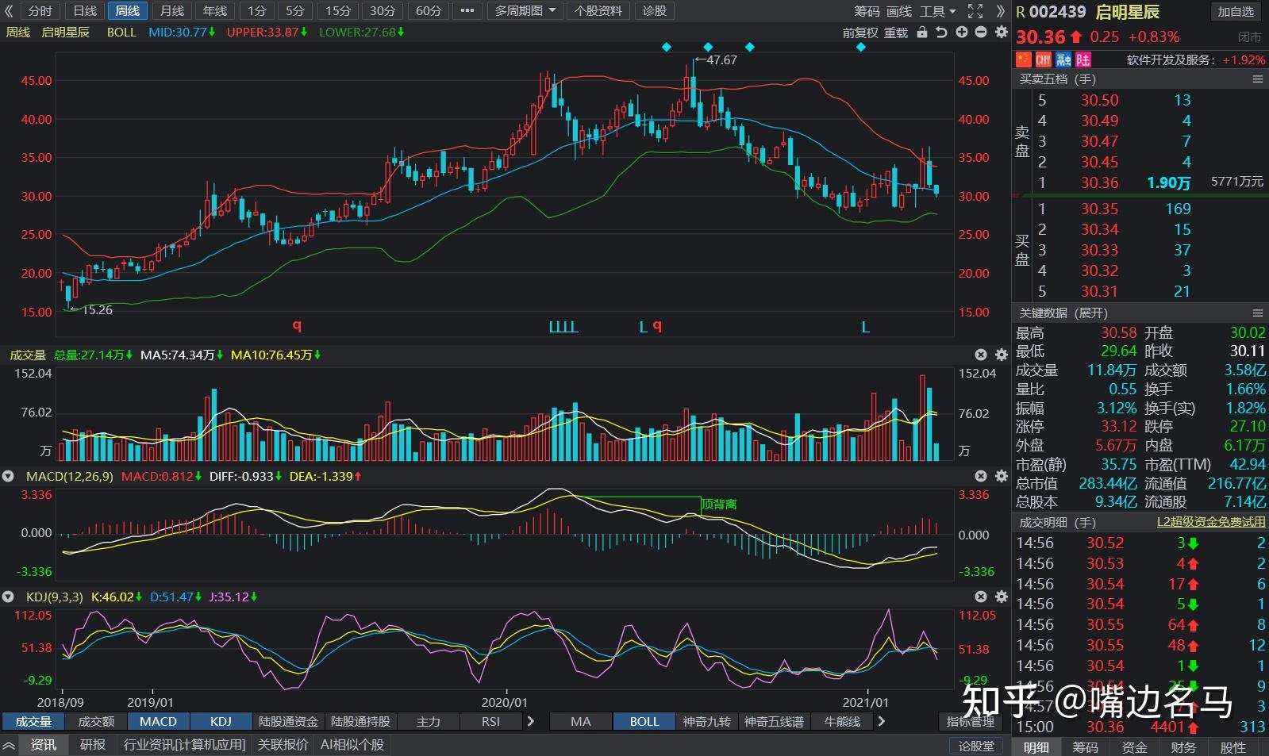Select 60分 period tab
The height and width of the screenshot is (756, 1269).
pos(429,11)
